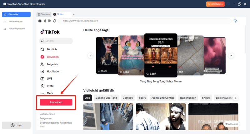Viewport: 250px width, 134px height.
Task: Select Startseite in the left sidebar
Action: (16, 14)
